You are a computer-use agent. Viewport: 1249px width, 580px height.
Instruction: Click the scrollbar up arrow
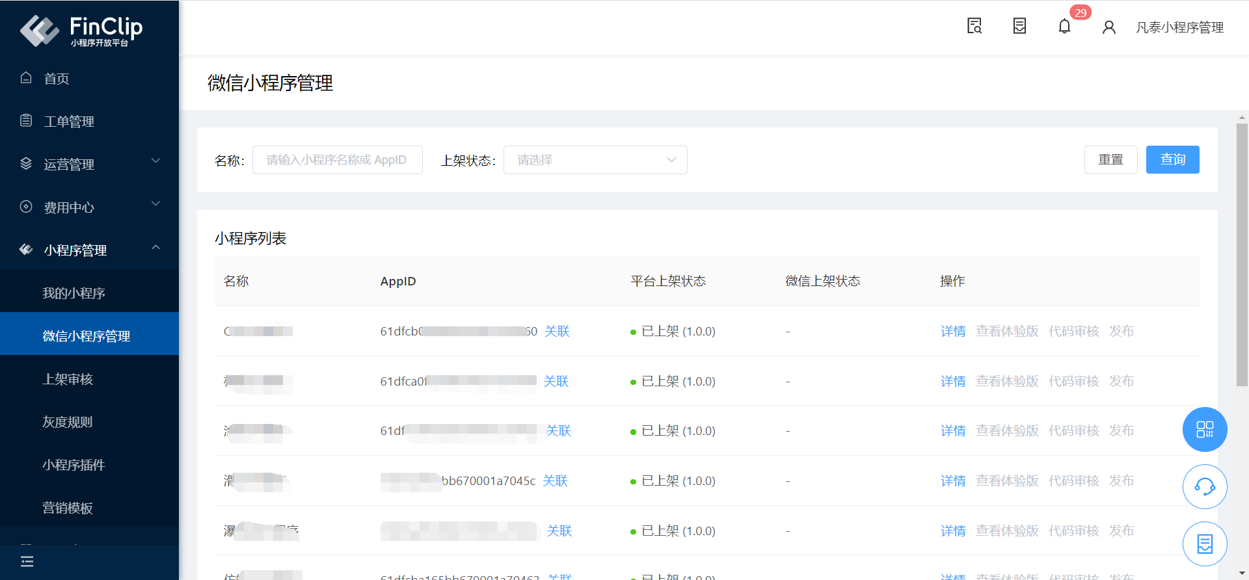click(1242, 118)
